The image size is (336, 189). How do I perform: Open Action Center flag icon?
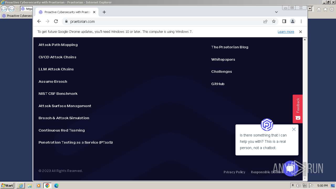(x=311, y=186)
